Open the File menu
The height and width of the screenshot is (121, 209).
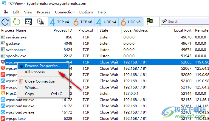pyautogui.click(x=5, y=12)
